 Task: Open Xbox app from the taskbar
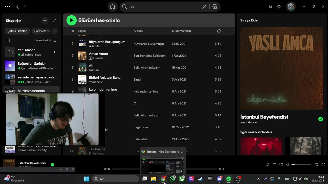[x=182, y=179]
